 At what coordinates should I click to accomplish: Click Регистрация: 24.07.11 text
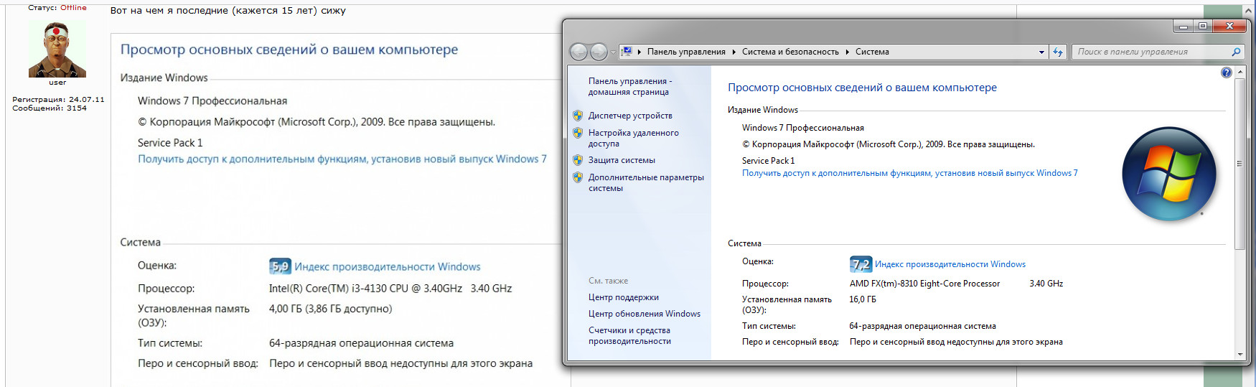point(58,100)
